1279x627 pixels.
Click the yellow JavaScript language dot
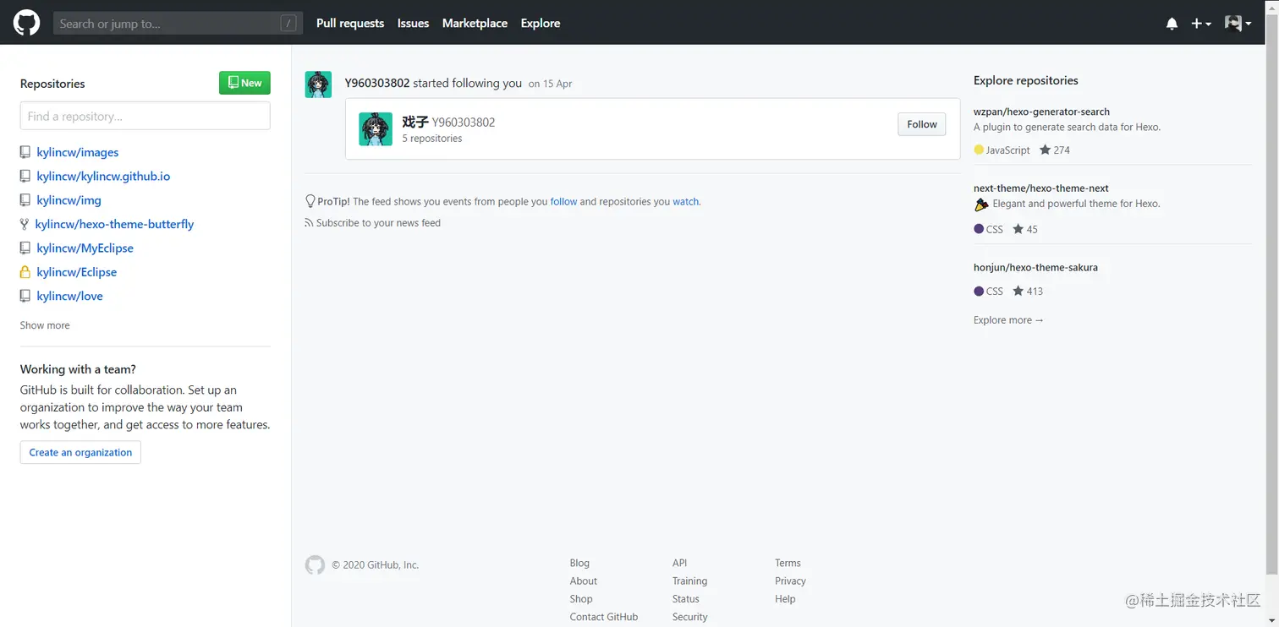coord(979,150)
